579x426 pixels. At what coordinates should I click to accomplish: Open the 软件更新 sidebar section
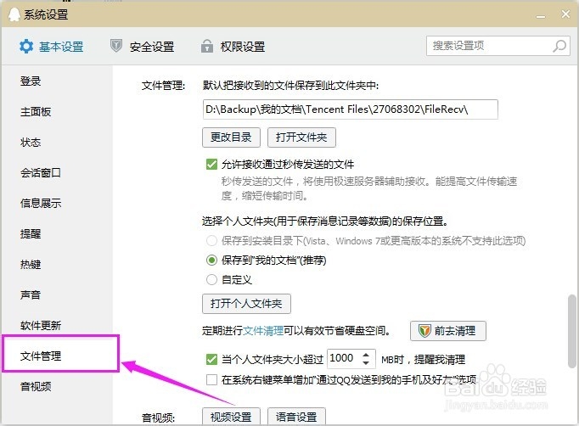41,326
